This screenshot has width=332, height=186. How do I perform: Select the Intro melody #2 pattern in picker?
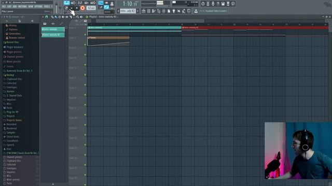point(53,35)
